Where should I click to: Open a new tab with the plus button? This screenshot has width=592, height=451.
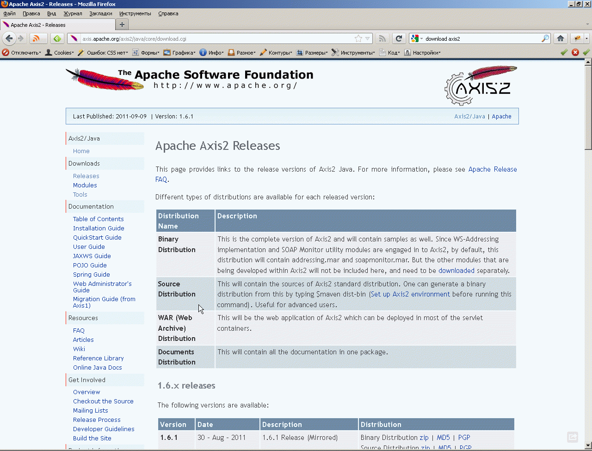click(x=122, y=25)
